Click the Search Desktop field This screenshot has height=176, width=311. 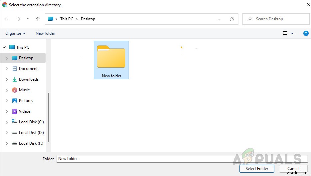point(276,19)
